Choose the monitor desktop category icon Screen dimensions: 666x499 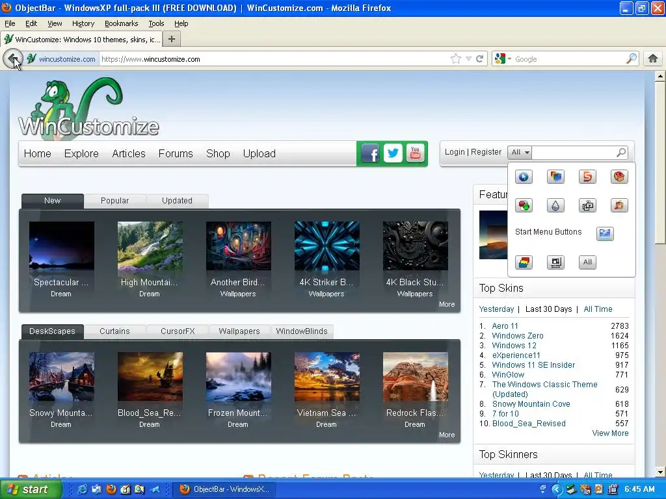555,262
